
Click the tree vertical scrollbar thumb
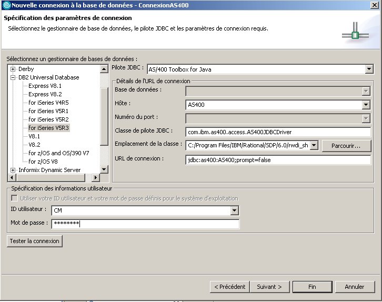tap(104, 116)
